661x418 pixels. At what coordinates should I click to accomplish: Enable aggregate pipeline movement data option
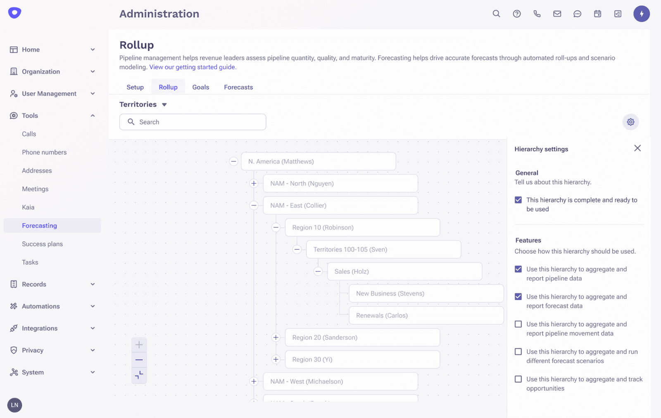[x=518, y=324]
